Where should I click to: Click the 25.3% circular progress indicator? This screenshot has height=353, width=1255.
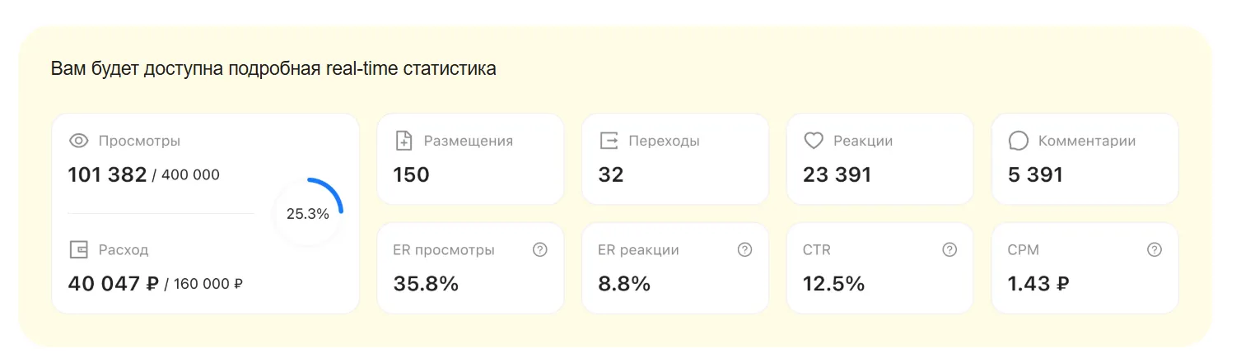[x=308, y=213]
